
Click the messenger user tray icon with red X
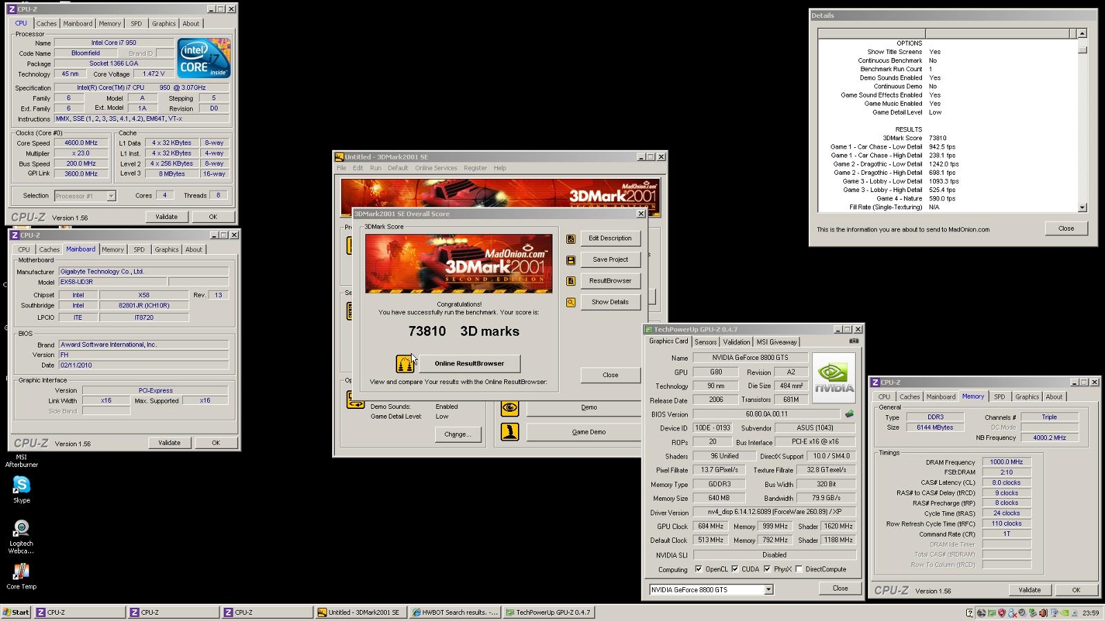pos(1012,613)
